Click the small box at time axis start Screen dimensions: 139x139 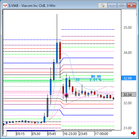5,133
